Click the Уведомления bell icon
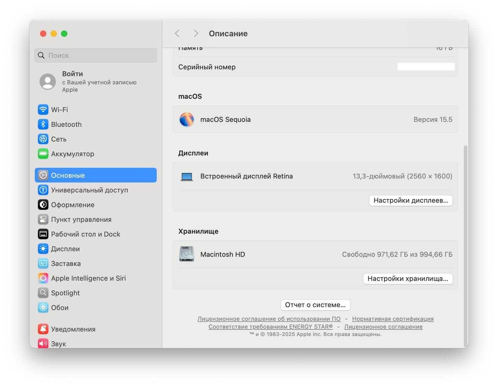Viewport: 498px width, 387px height. [x=43, y=329]
